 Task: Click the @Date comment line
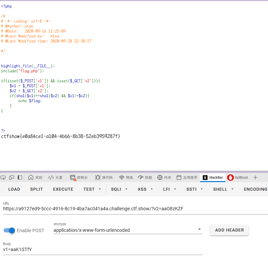(x=33, y=31)
